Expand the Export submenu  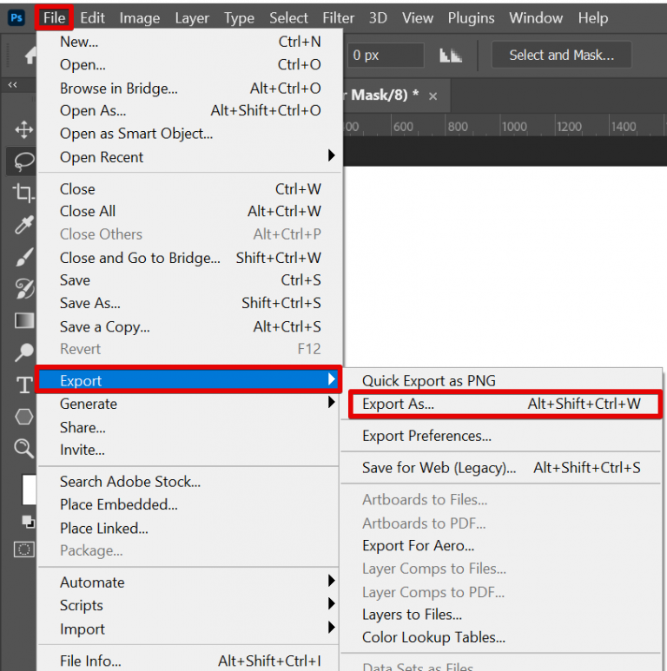[188, 380]
